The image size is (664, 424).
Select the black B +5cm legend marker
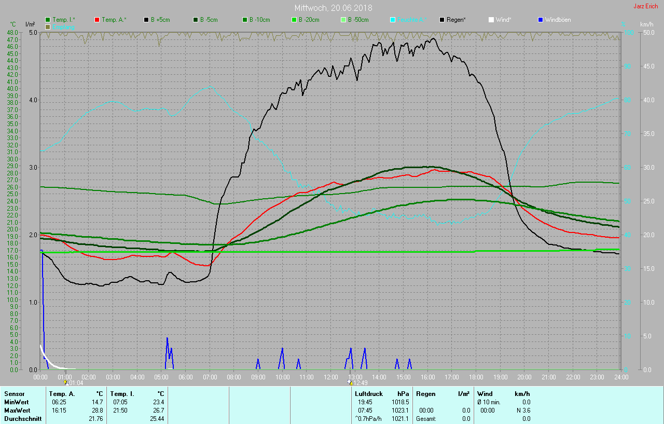pyautogui.click(x=146, y=20)
